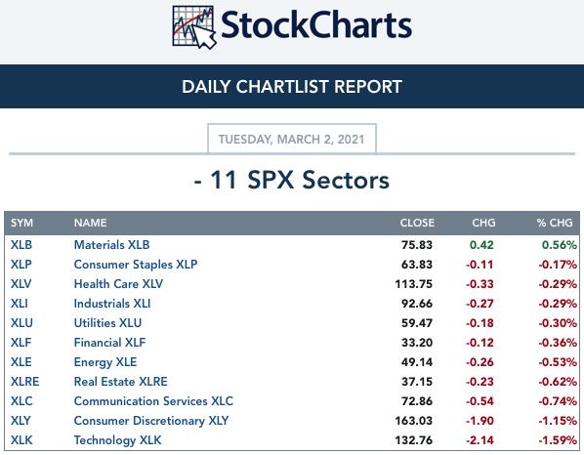Screen dimensions: 584x455
Task: Open Utilities XLU chart link
Action: click(107, 323)
